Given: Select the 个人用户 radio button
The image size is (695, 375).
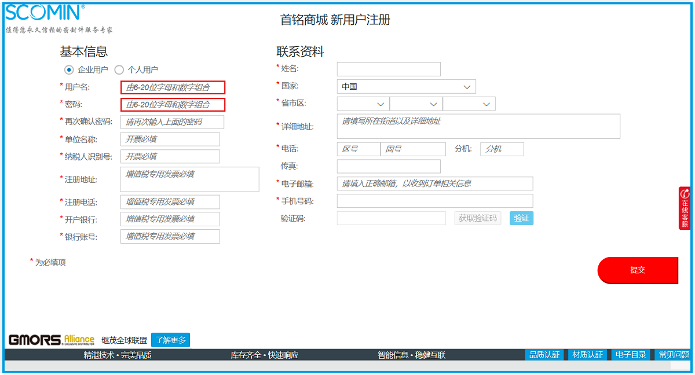Looking at the screenshot, I should click(119, 69).
